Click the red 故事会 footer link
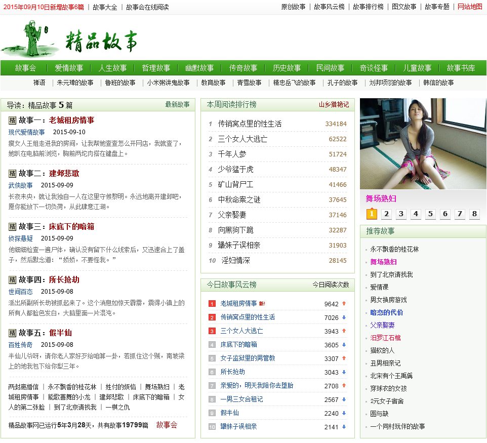Image resolution: width=487 pixels, height=443 pixels. pos(167,425)
